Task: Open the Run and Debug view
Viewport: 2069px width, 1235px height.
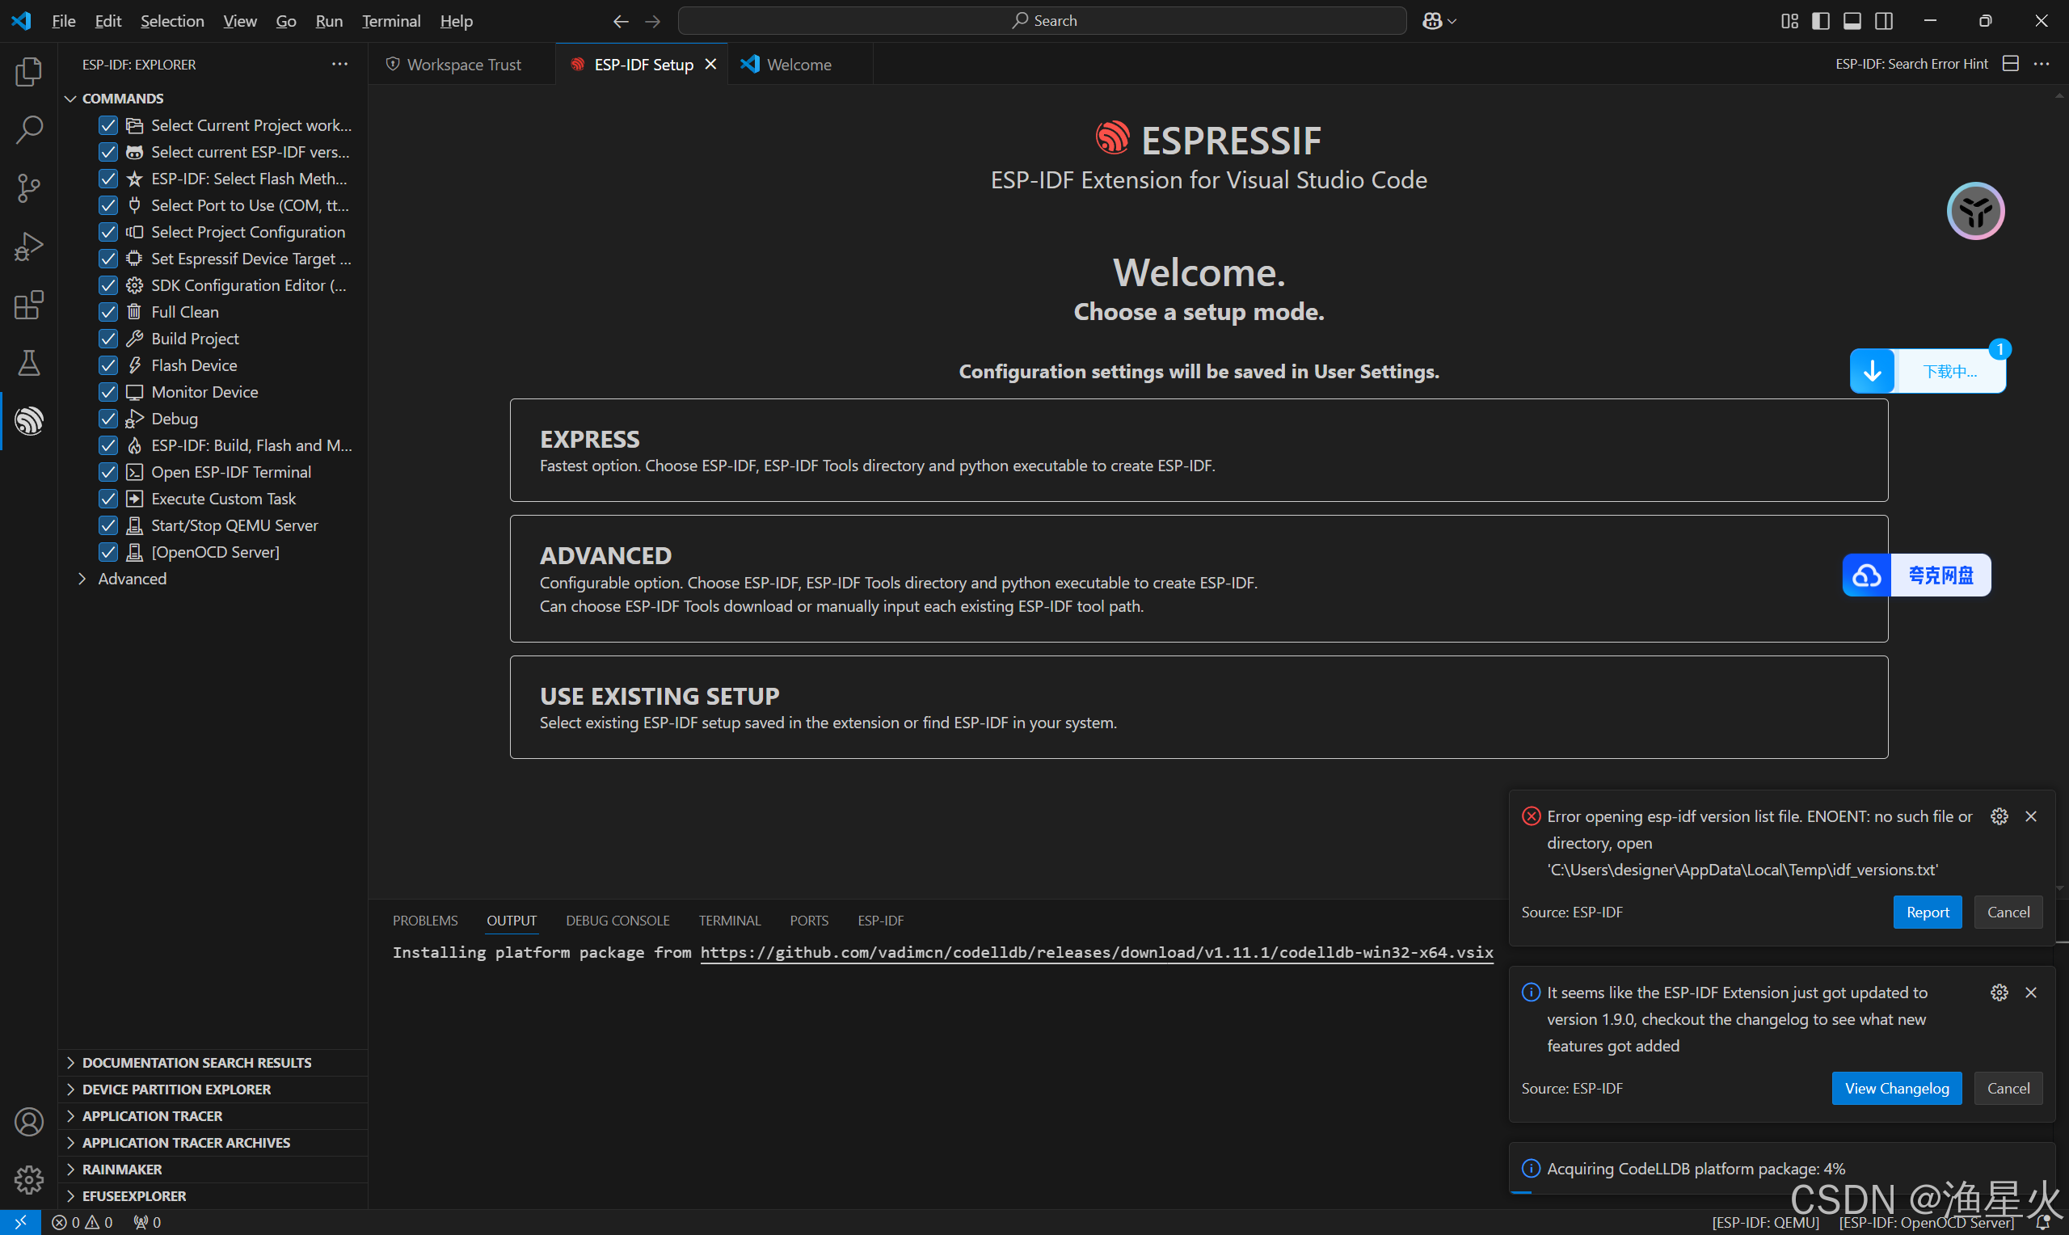Action: point(29,247)
